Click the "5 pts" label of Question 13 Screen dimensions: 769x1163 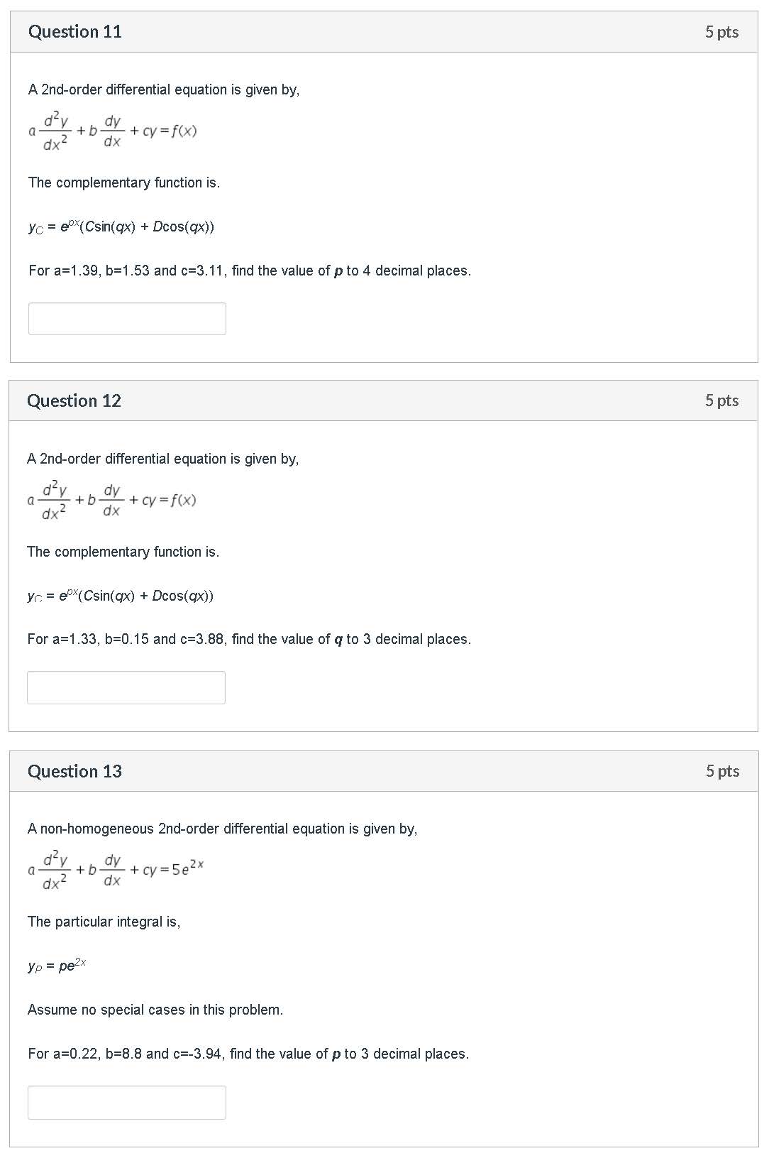pyautogui.click(x=722, y=771)
